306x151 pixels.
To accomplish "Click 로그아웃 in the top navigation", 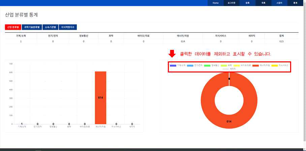I will 232,3.
